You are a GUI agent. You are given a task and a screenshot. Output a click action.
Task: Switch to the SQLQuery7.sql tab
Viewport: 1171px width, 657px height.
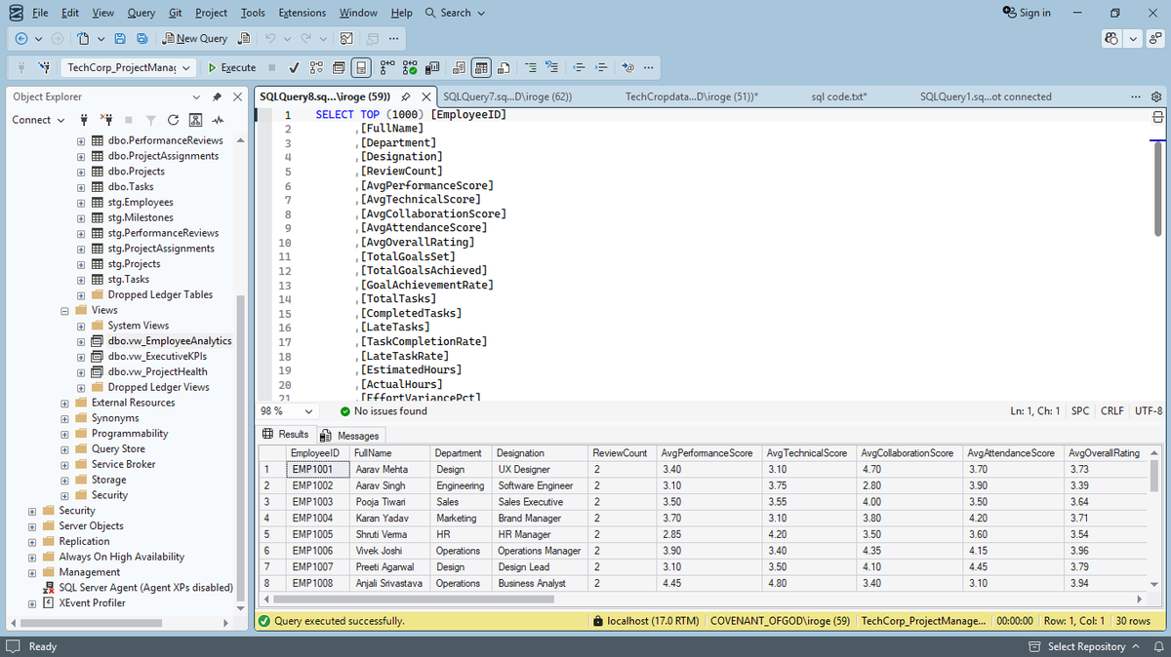(x=506, y=97)
